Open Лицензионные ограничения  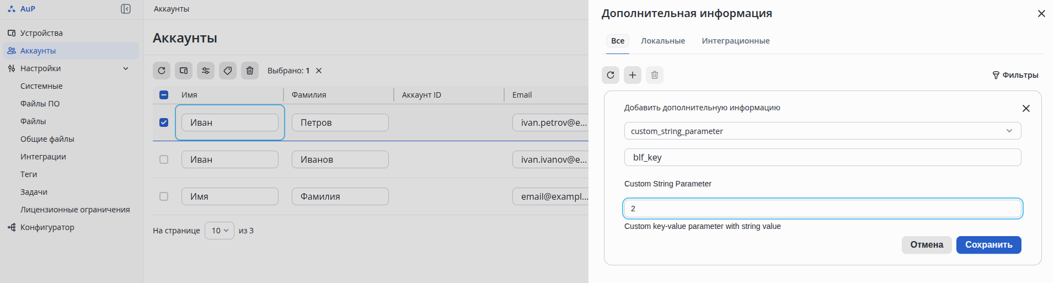coord(75,210)
